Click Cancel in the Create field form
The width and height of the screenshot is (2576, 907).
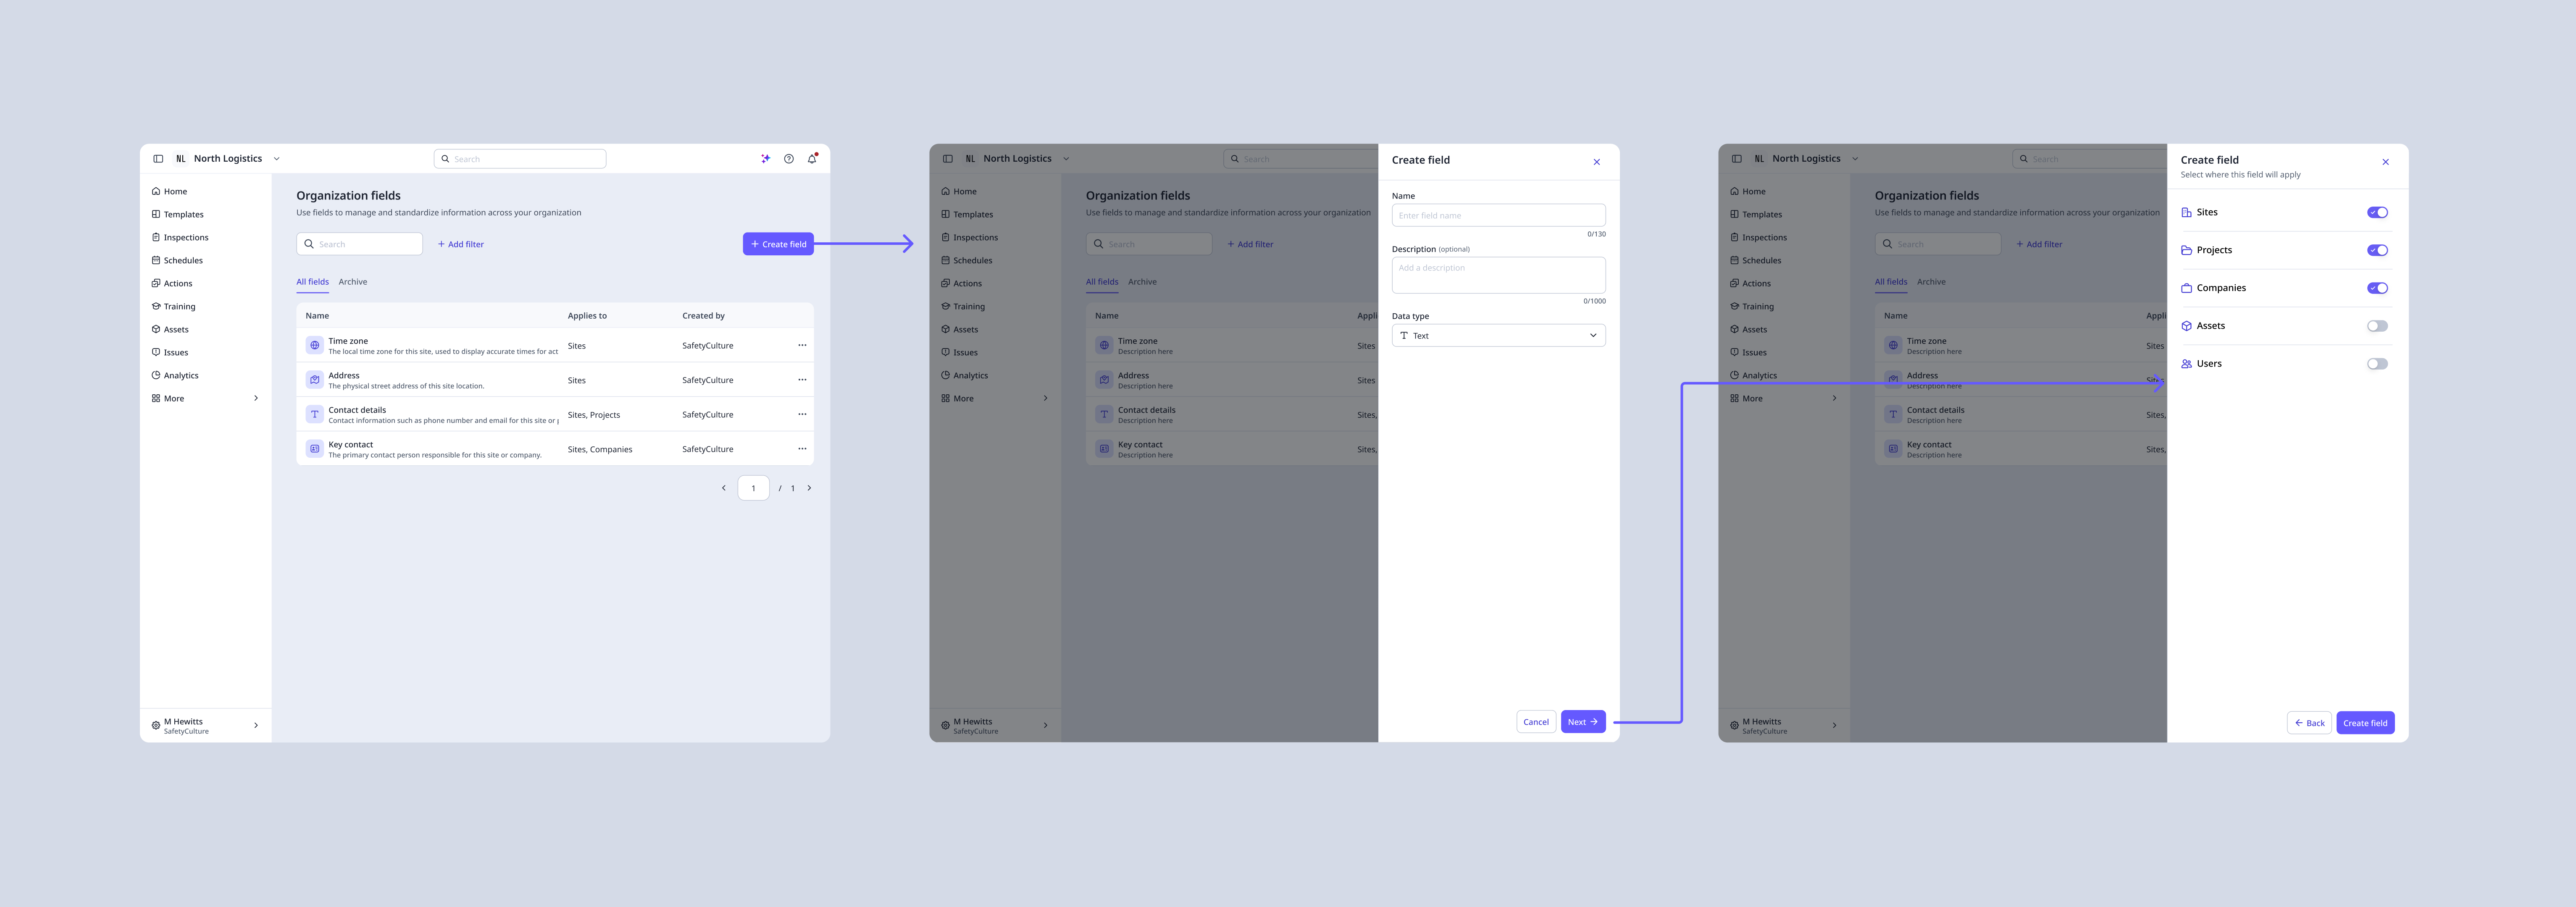click(1536, 722)
